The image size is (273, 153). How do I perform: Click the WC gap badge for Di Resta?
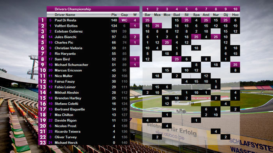(x=124, y=20)
